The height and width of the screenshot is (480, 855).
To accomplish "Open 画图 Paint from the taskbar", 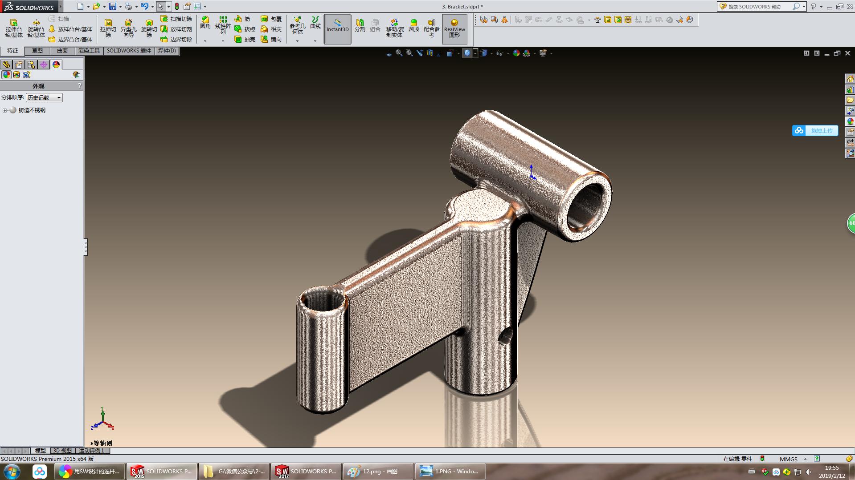I will pyautogui.click(x=377, y=471).
